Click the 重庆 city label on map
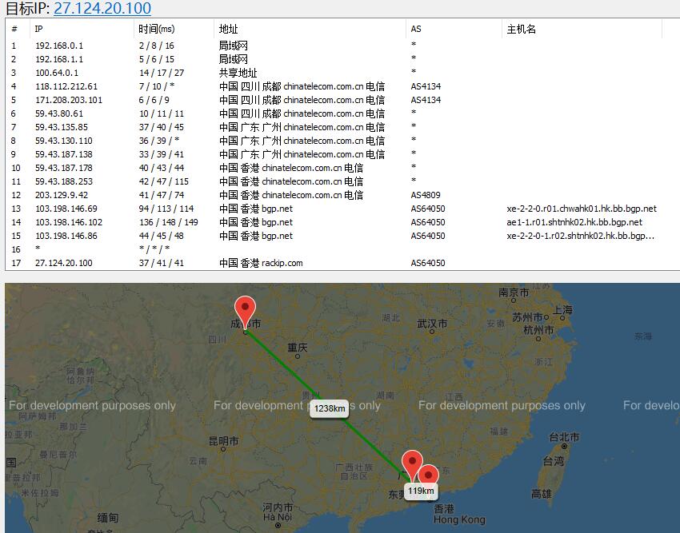This screenshot has height=533, width=680. (x=298, y=348)
